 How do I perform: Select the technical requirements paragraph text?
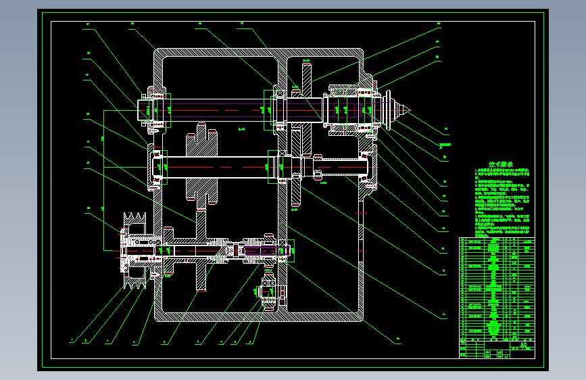(502, 202)
